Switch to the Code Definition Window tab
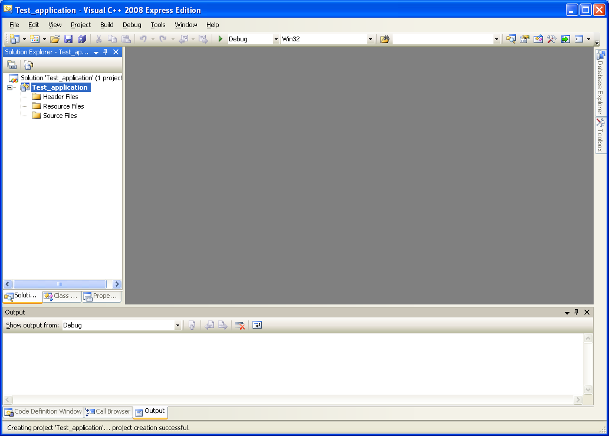The height and width of the screenshot is (436, 609). tap(44, 412)
